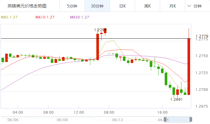Image resolution: width=210 pixels, height=124 pixels.
Task: Switch to the 5分钟 chart tab
Action: [x=72, y=6]
